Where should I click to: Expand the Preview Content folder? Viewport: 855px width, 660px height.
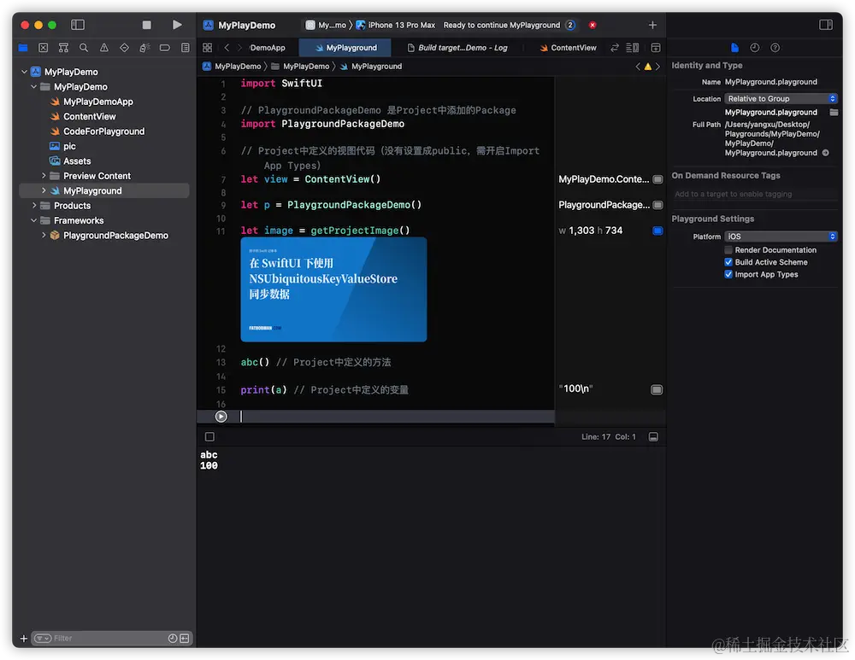[44, 176]
